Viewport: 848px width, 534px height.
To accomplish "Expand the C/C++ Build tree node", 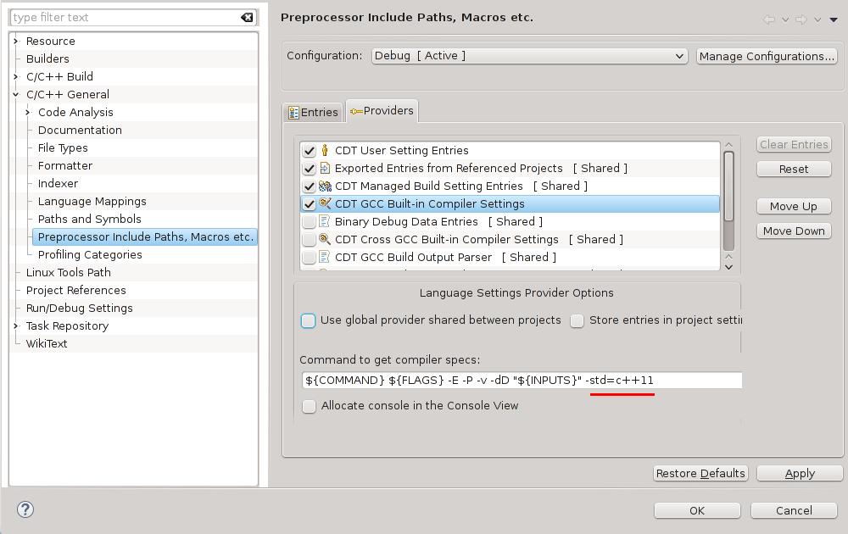I will coord(16,77).
